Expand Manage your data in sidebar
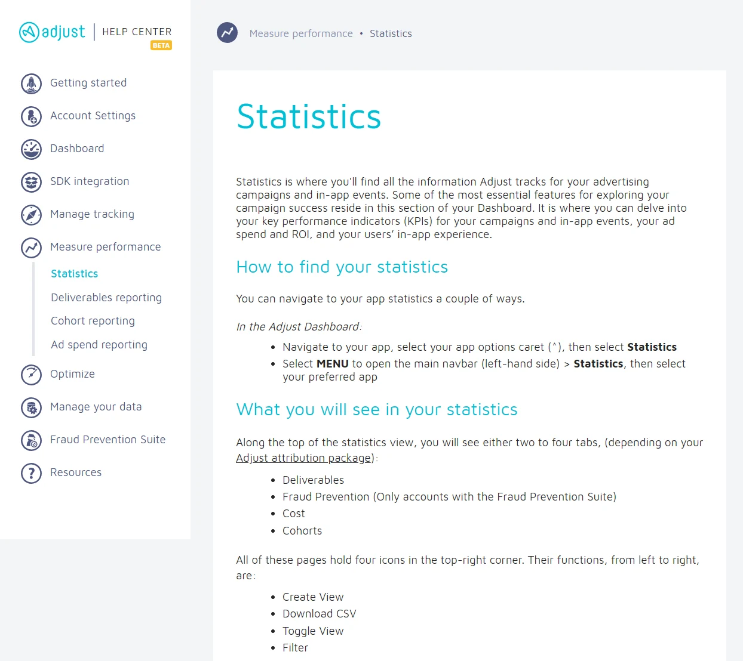The height and width of the screenshot is (661, 743). (96, 407)
